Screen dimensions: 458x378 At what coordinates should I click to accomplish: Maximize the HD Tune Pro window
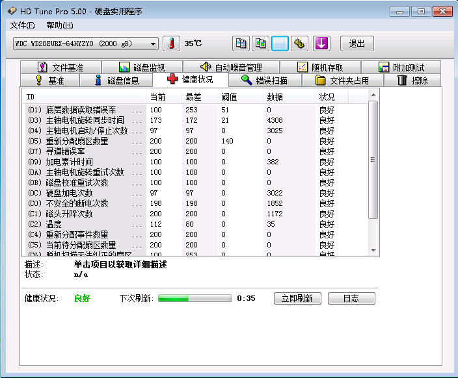421,12
